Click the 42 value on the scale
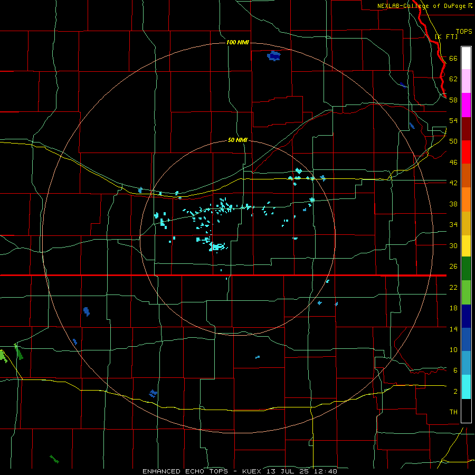This screenshot has height=475, width=475. [453, 183]
